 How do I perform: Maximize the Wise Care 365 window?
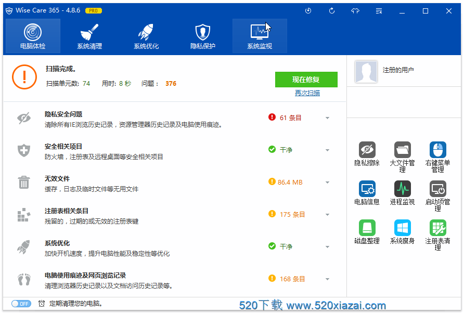426,11
